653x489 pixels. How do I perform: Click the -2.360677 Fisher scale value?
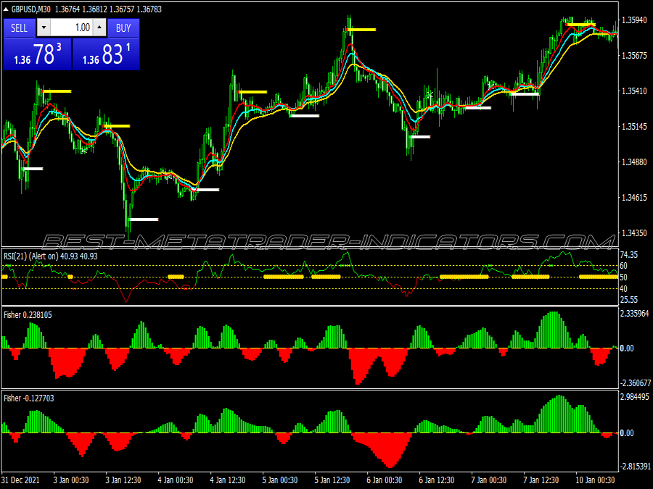(636, 383)
